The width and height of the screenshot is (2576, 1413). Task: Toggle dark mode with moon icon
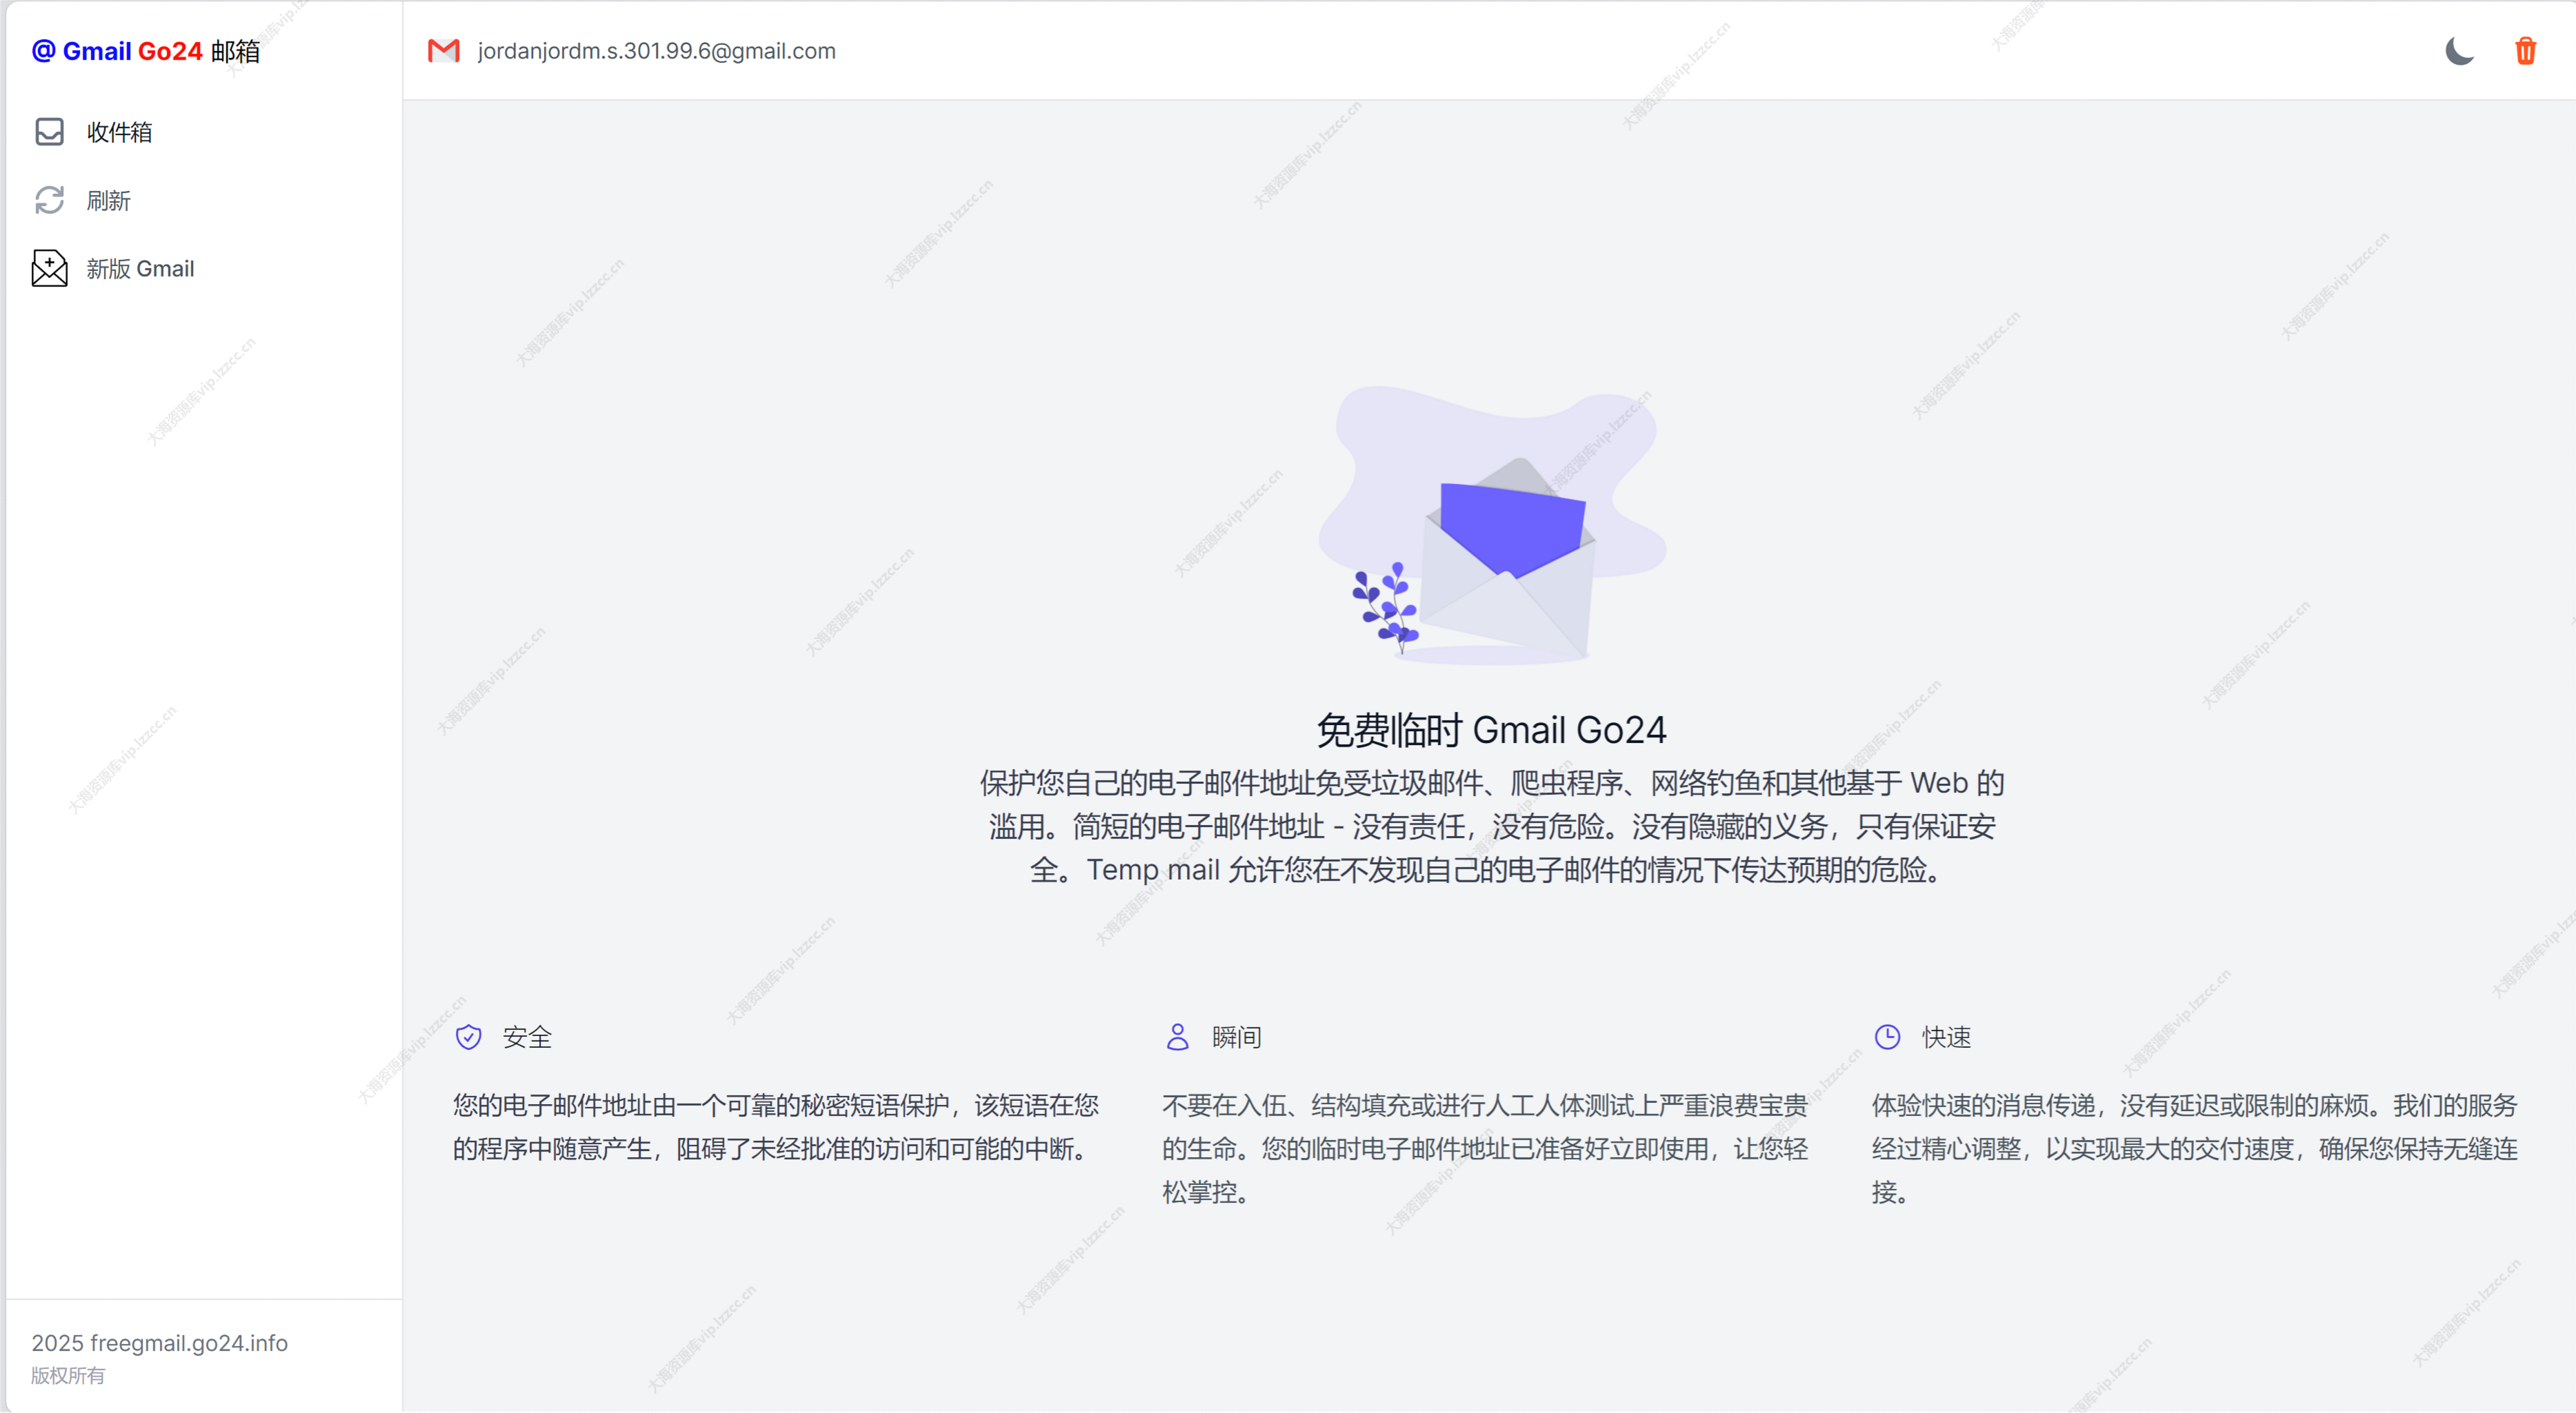pyautogui.click(x=2459, y=50)
